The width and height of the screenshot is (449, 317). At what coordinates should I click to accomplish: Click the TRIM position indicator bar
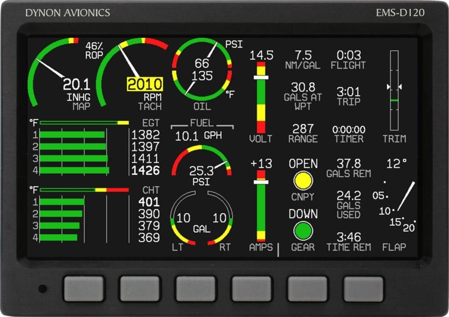394,90
